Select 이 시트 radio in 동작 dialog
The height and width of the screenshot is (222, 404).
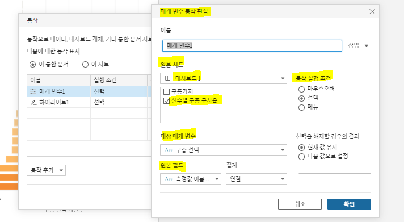point(85,65)
